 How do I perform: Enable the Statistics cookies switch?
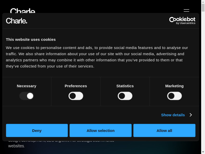tap(125, 96)
